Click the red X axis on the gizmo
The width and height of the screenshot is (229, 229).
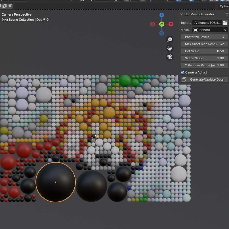(x=171, y=24)
